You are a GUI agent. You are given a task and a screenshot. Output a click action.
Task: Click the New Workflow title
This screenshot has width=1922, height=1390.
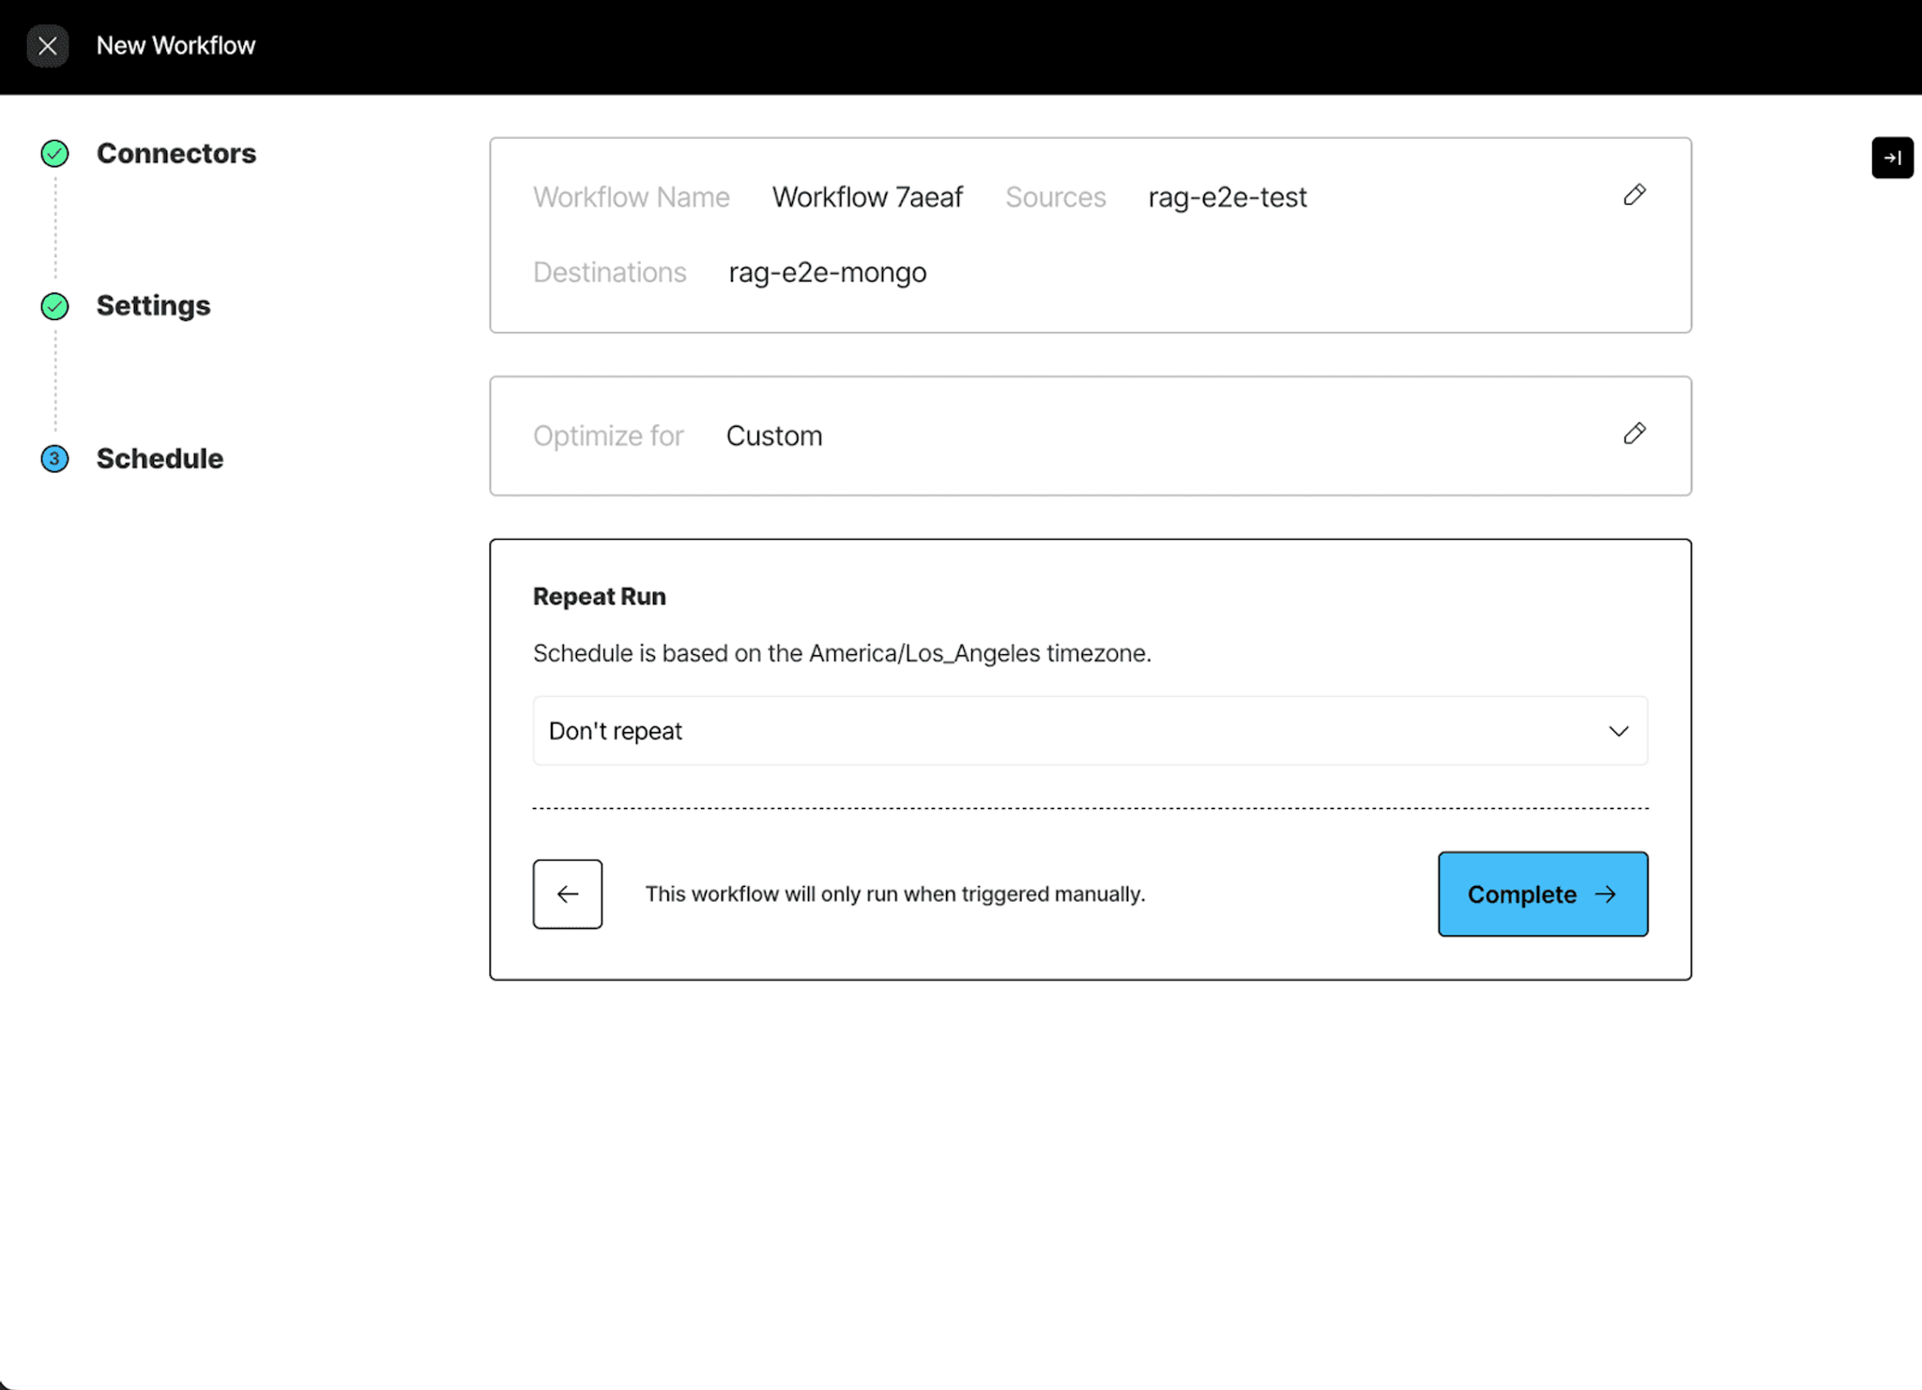[x=175, y=45]
